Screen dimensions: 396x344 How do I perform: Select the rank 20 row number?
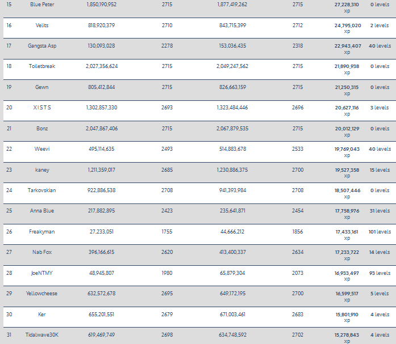(9, 108)
